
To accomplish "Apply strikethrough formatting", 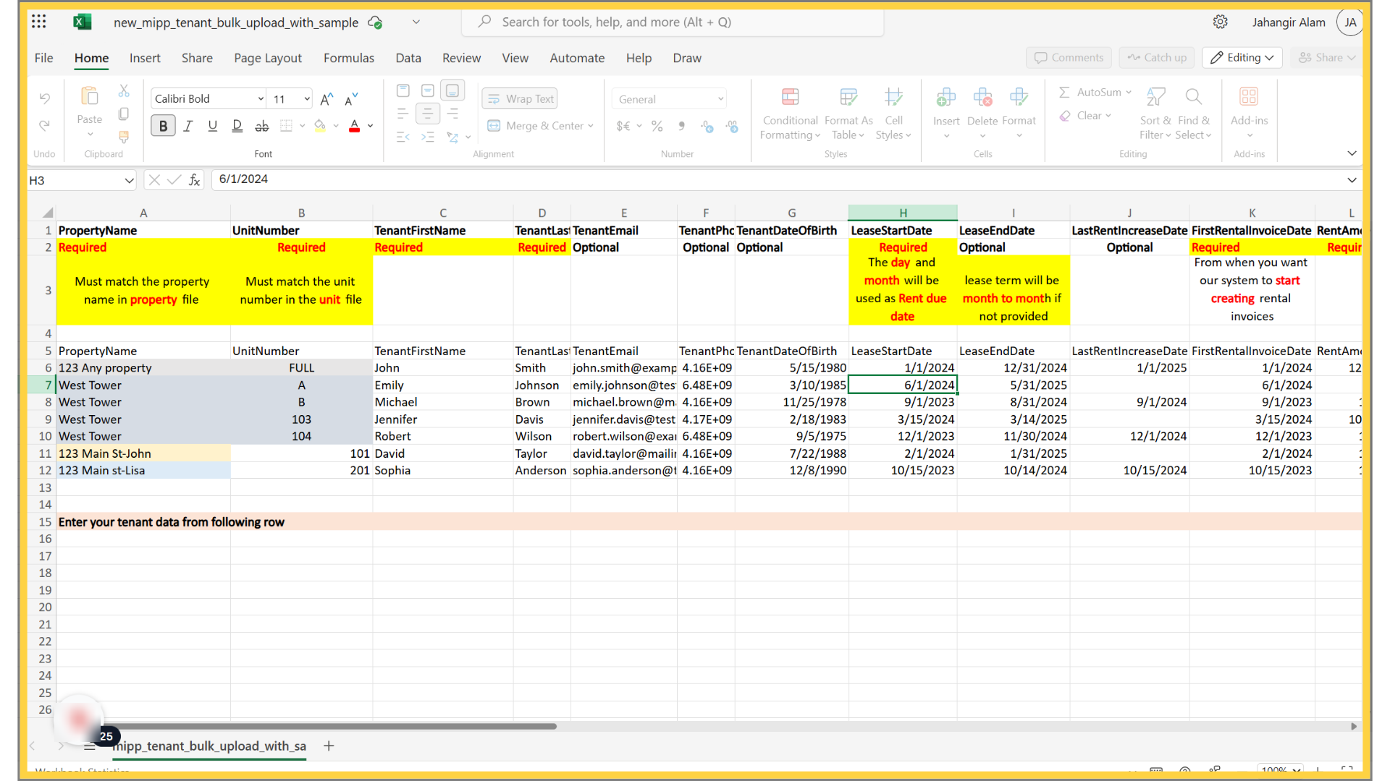I will coord(261,126).
